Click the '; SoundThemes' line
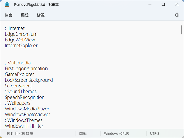 coord(21,91)
